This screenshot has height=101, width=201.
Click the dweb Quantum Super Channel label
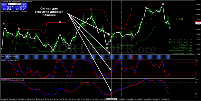point(14,12)
